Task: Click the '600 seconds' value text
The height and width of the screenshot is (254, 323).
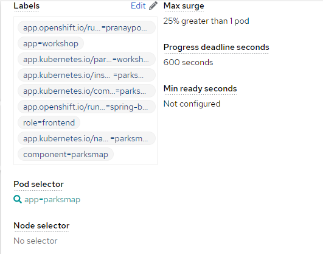Action: click(x=188, y=62)
